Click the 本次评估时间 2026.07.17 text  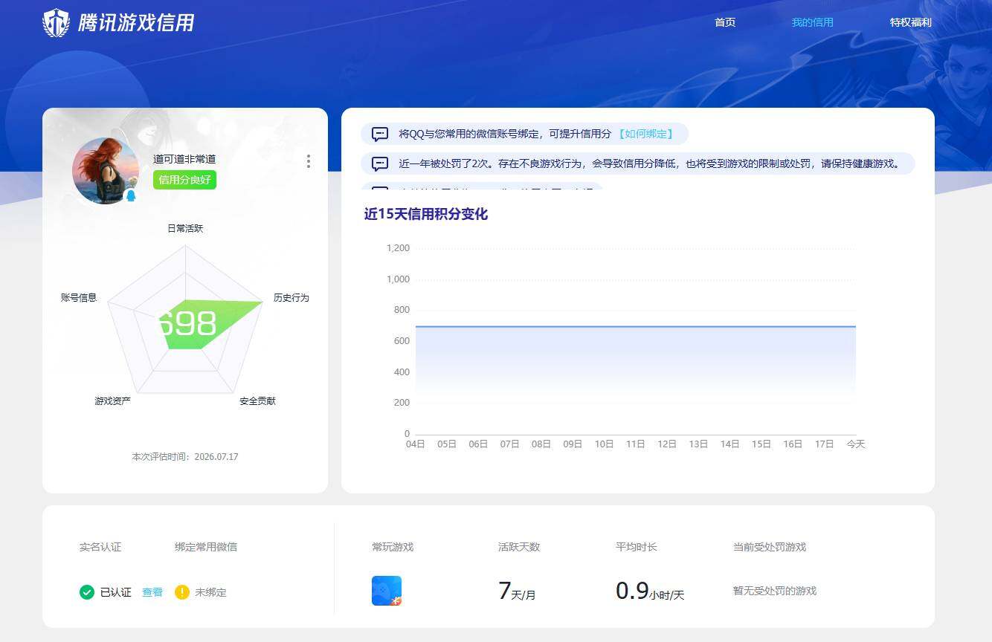(185, 456)
